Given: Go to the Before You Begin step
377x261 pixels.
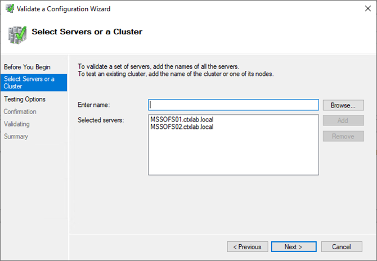Looking at the screenshot, I should (x=27, y=67).
